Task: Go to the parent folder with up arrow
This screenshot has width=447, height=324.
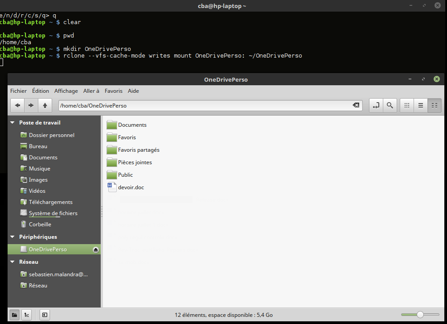Action: 45,105
